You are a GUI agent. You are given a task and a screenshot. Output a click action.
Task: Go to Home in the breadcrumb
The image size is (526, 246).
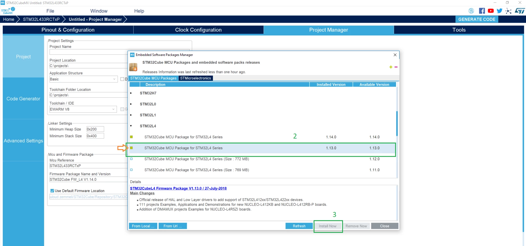pyautogui.click(x=9, y=19)
